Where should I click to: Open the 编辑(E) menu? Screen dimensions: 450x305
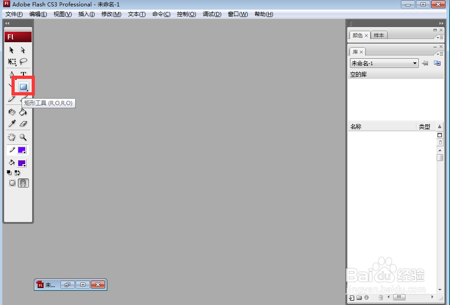38,14
